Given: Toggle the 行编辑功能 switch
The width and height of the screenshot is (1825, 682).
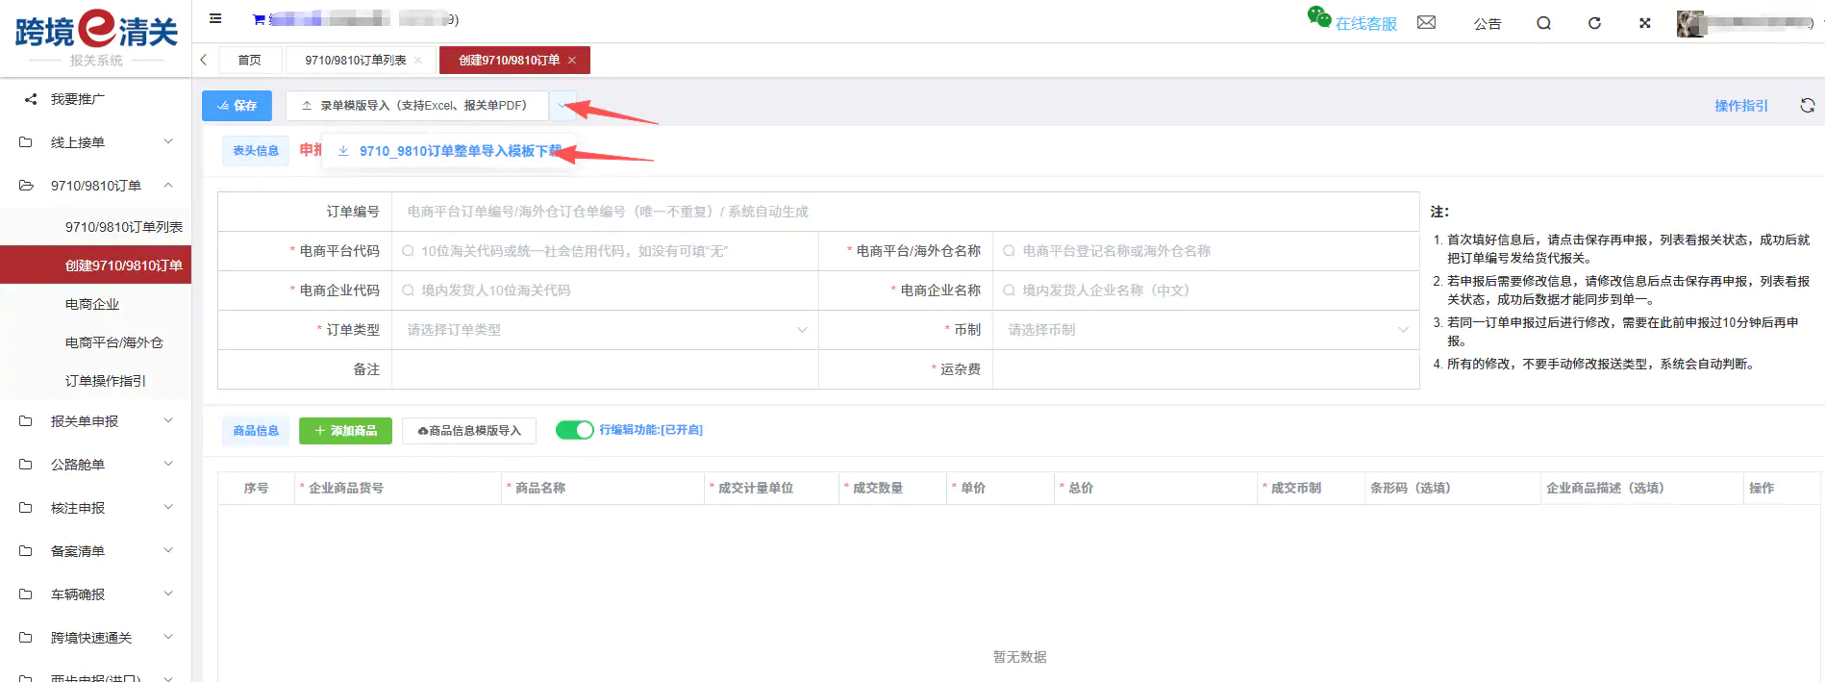Looking at the screenshot, I should [x=575, y=430].
